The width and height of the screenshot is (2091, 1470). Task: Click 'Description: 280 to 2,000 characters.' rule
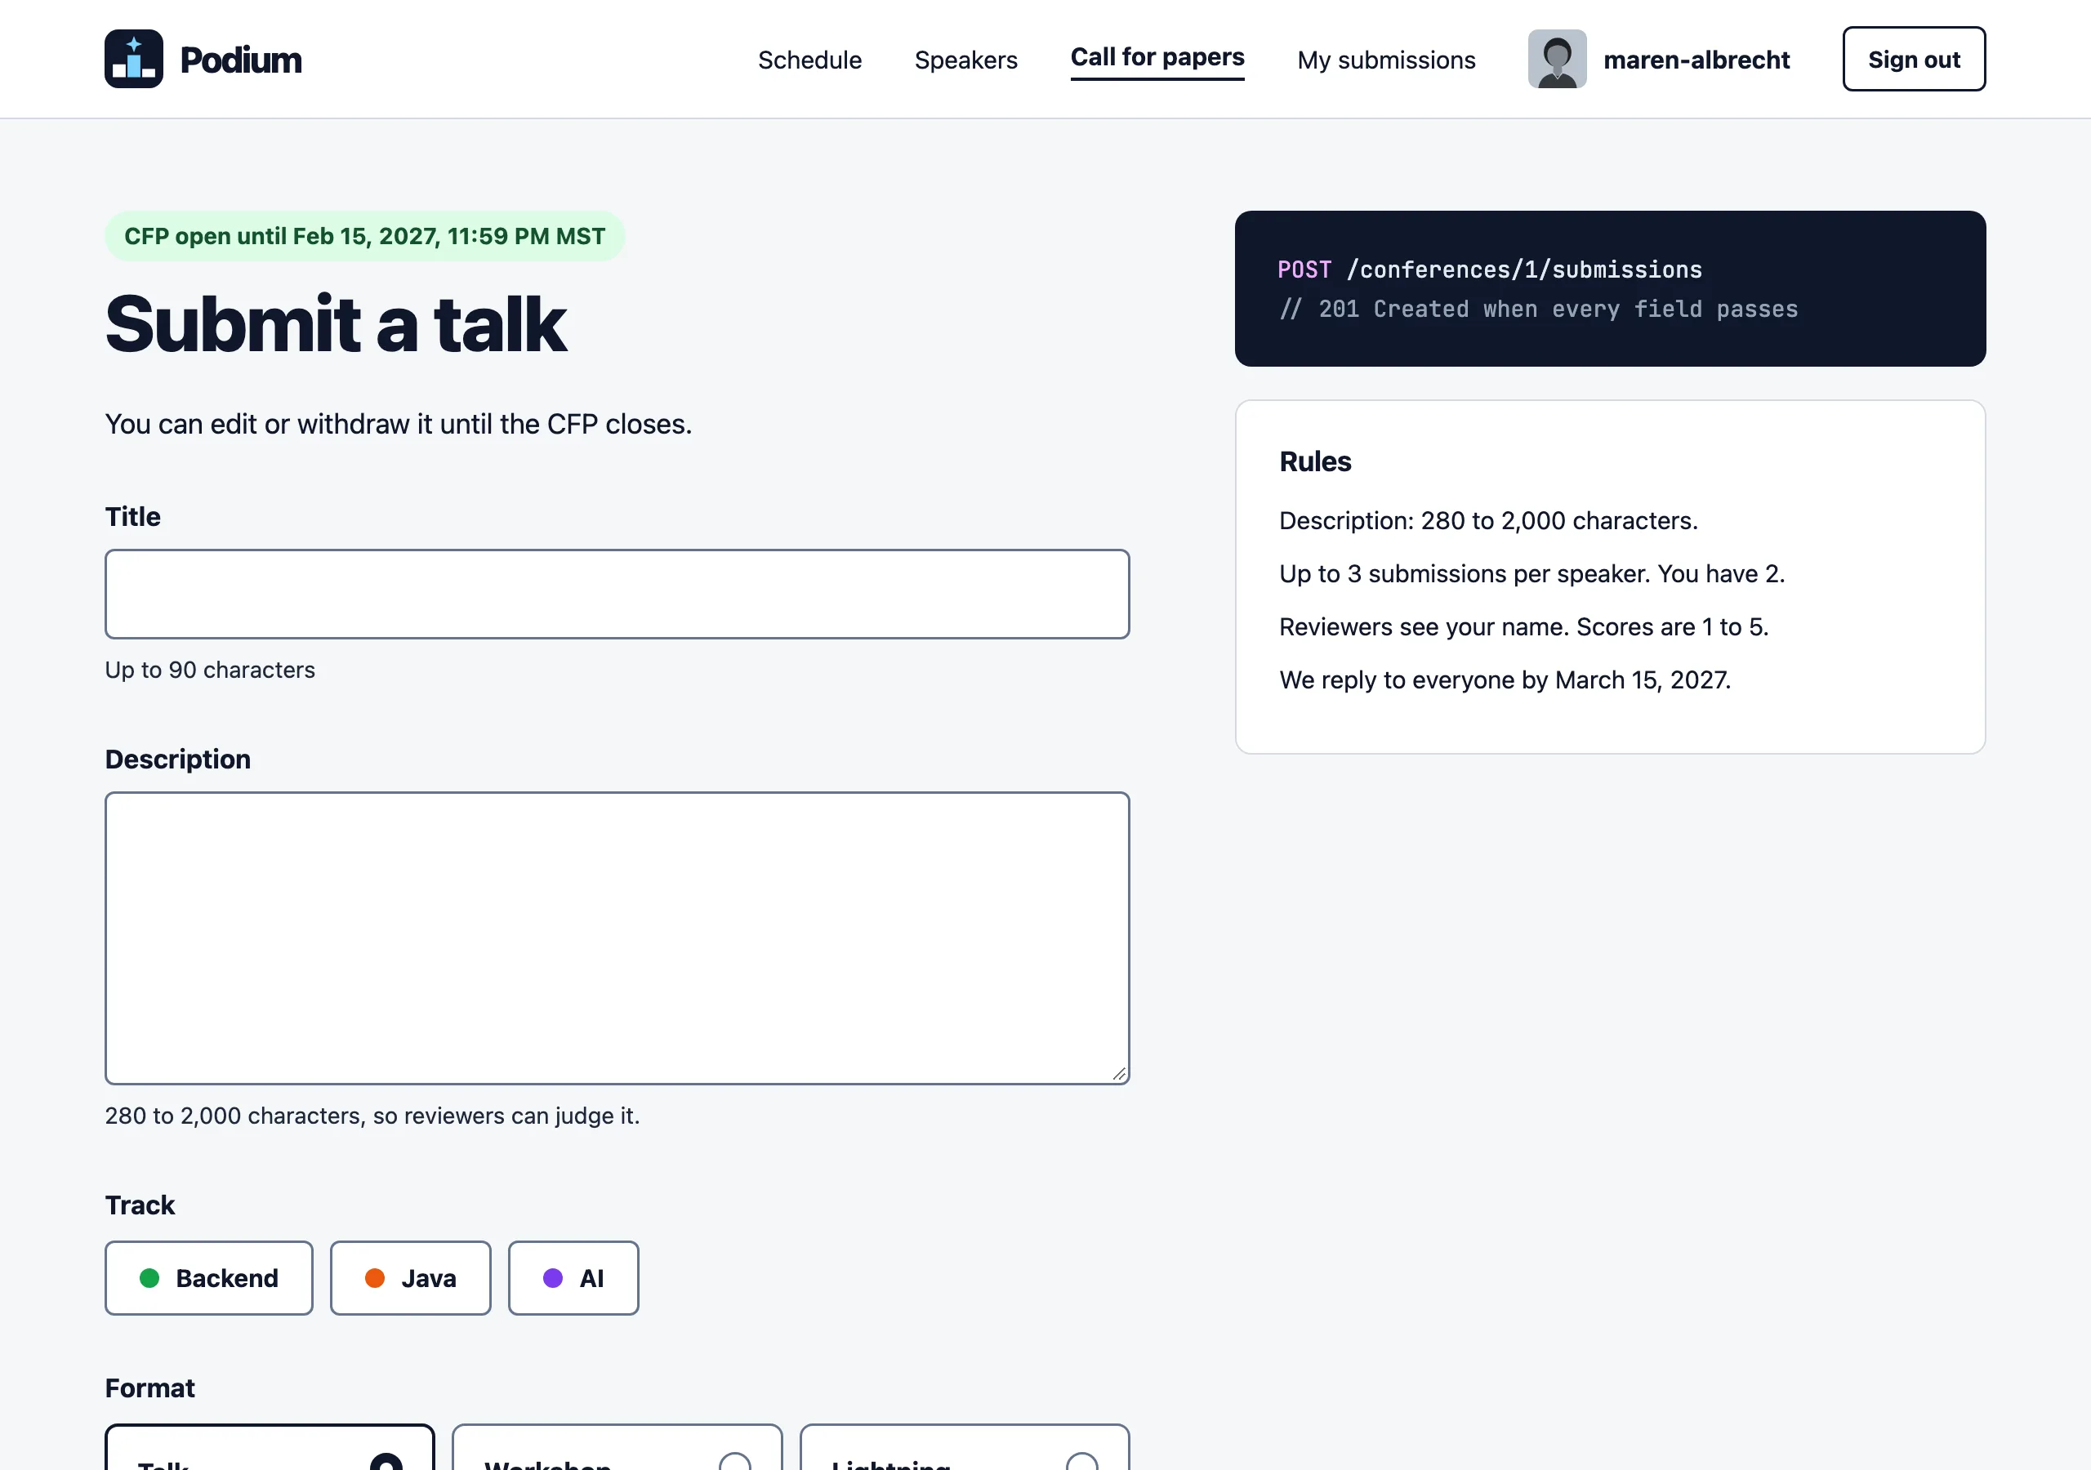tap(1489, 521)
